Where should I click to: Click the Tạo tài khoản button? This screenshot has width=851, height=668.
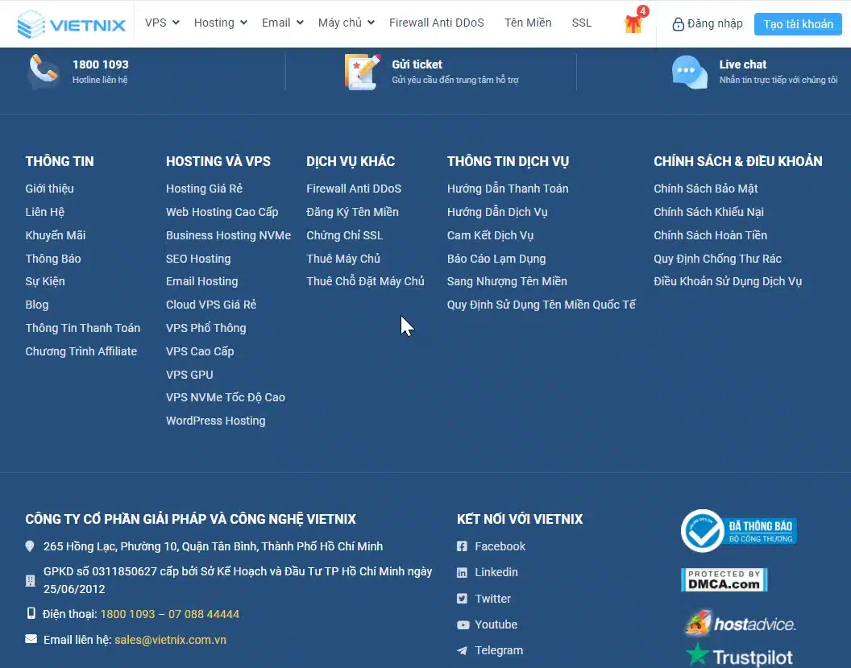pyautogui.click(x=798, y=24)
